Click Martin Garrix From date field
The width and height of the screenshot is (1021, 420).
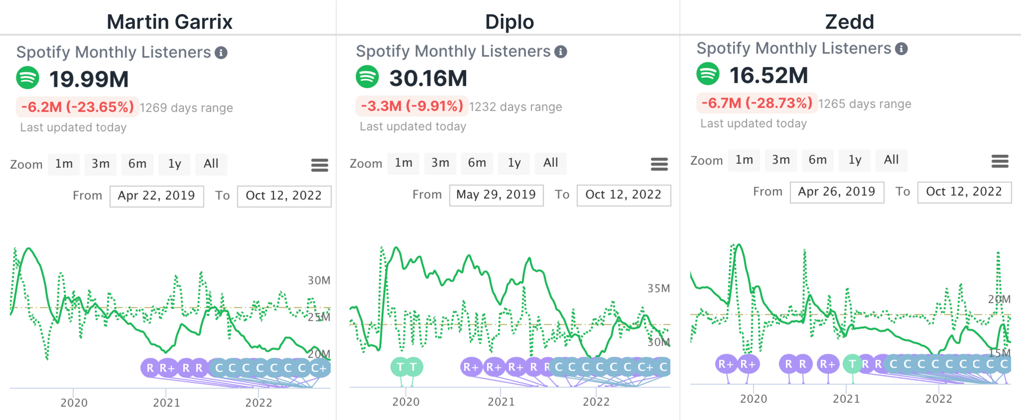(x=157, y=196)
